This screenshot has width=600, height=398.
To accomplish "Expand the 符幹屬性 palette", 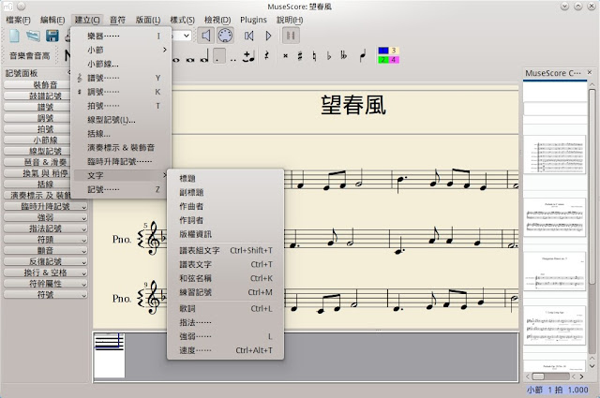I will [x=46, y=284].
